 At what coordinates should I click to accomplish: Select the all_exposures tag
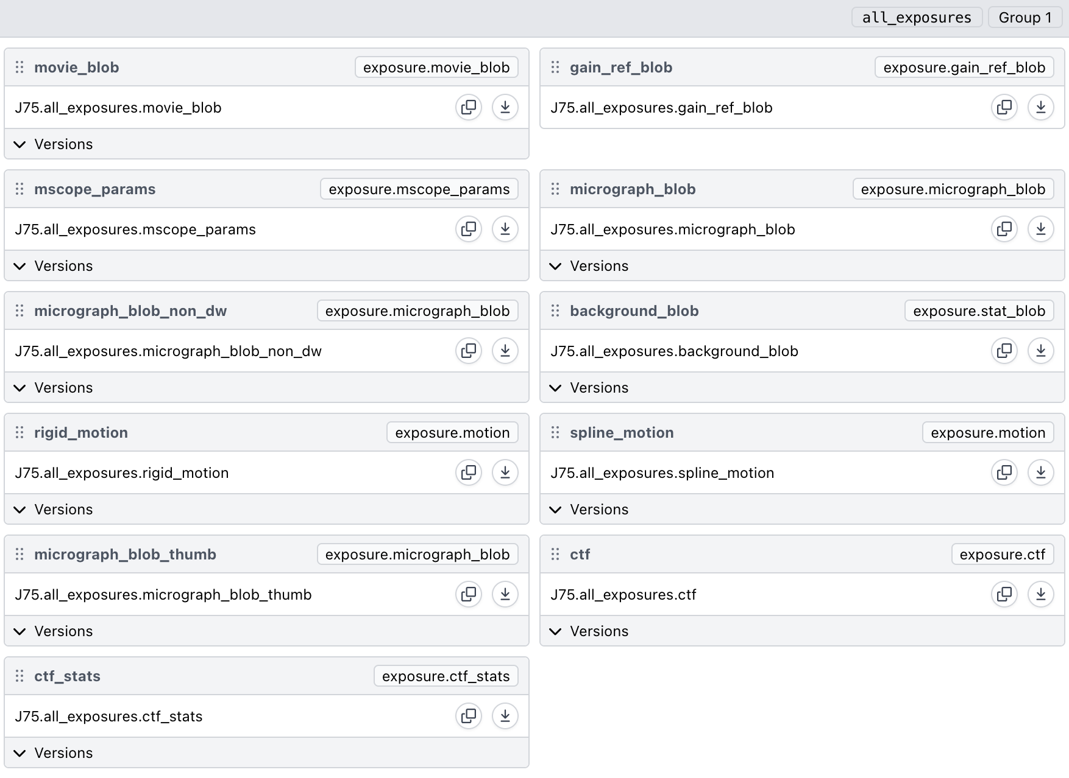[916, 18]
